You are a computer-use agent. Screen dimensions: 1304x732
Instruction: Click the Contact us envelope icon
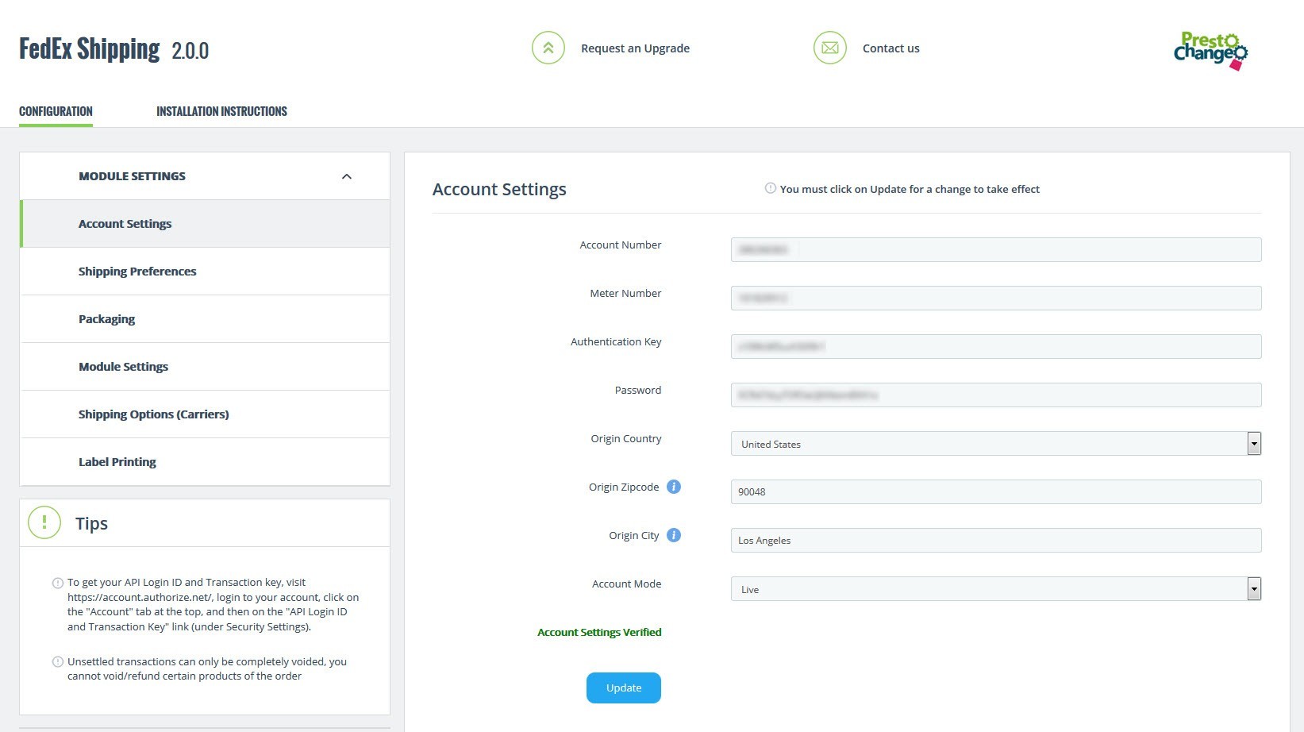click(x=830, y=48)
